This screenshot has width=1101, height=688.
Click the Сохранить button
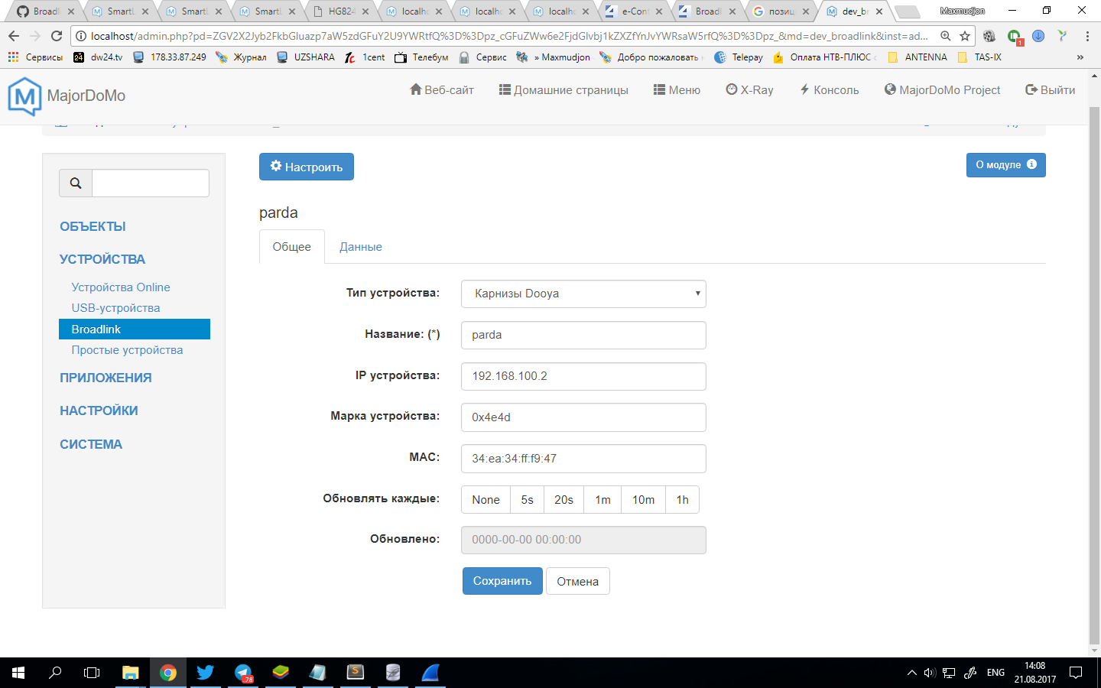pos(502,581)
